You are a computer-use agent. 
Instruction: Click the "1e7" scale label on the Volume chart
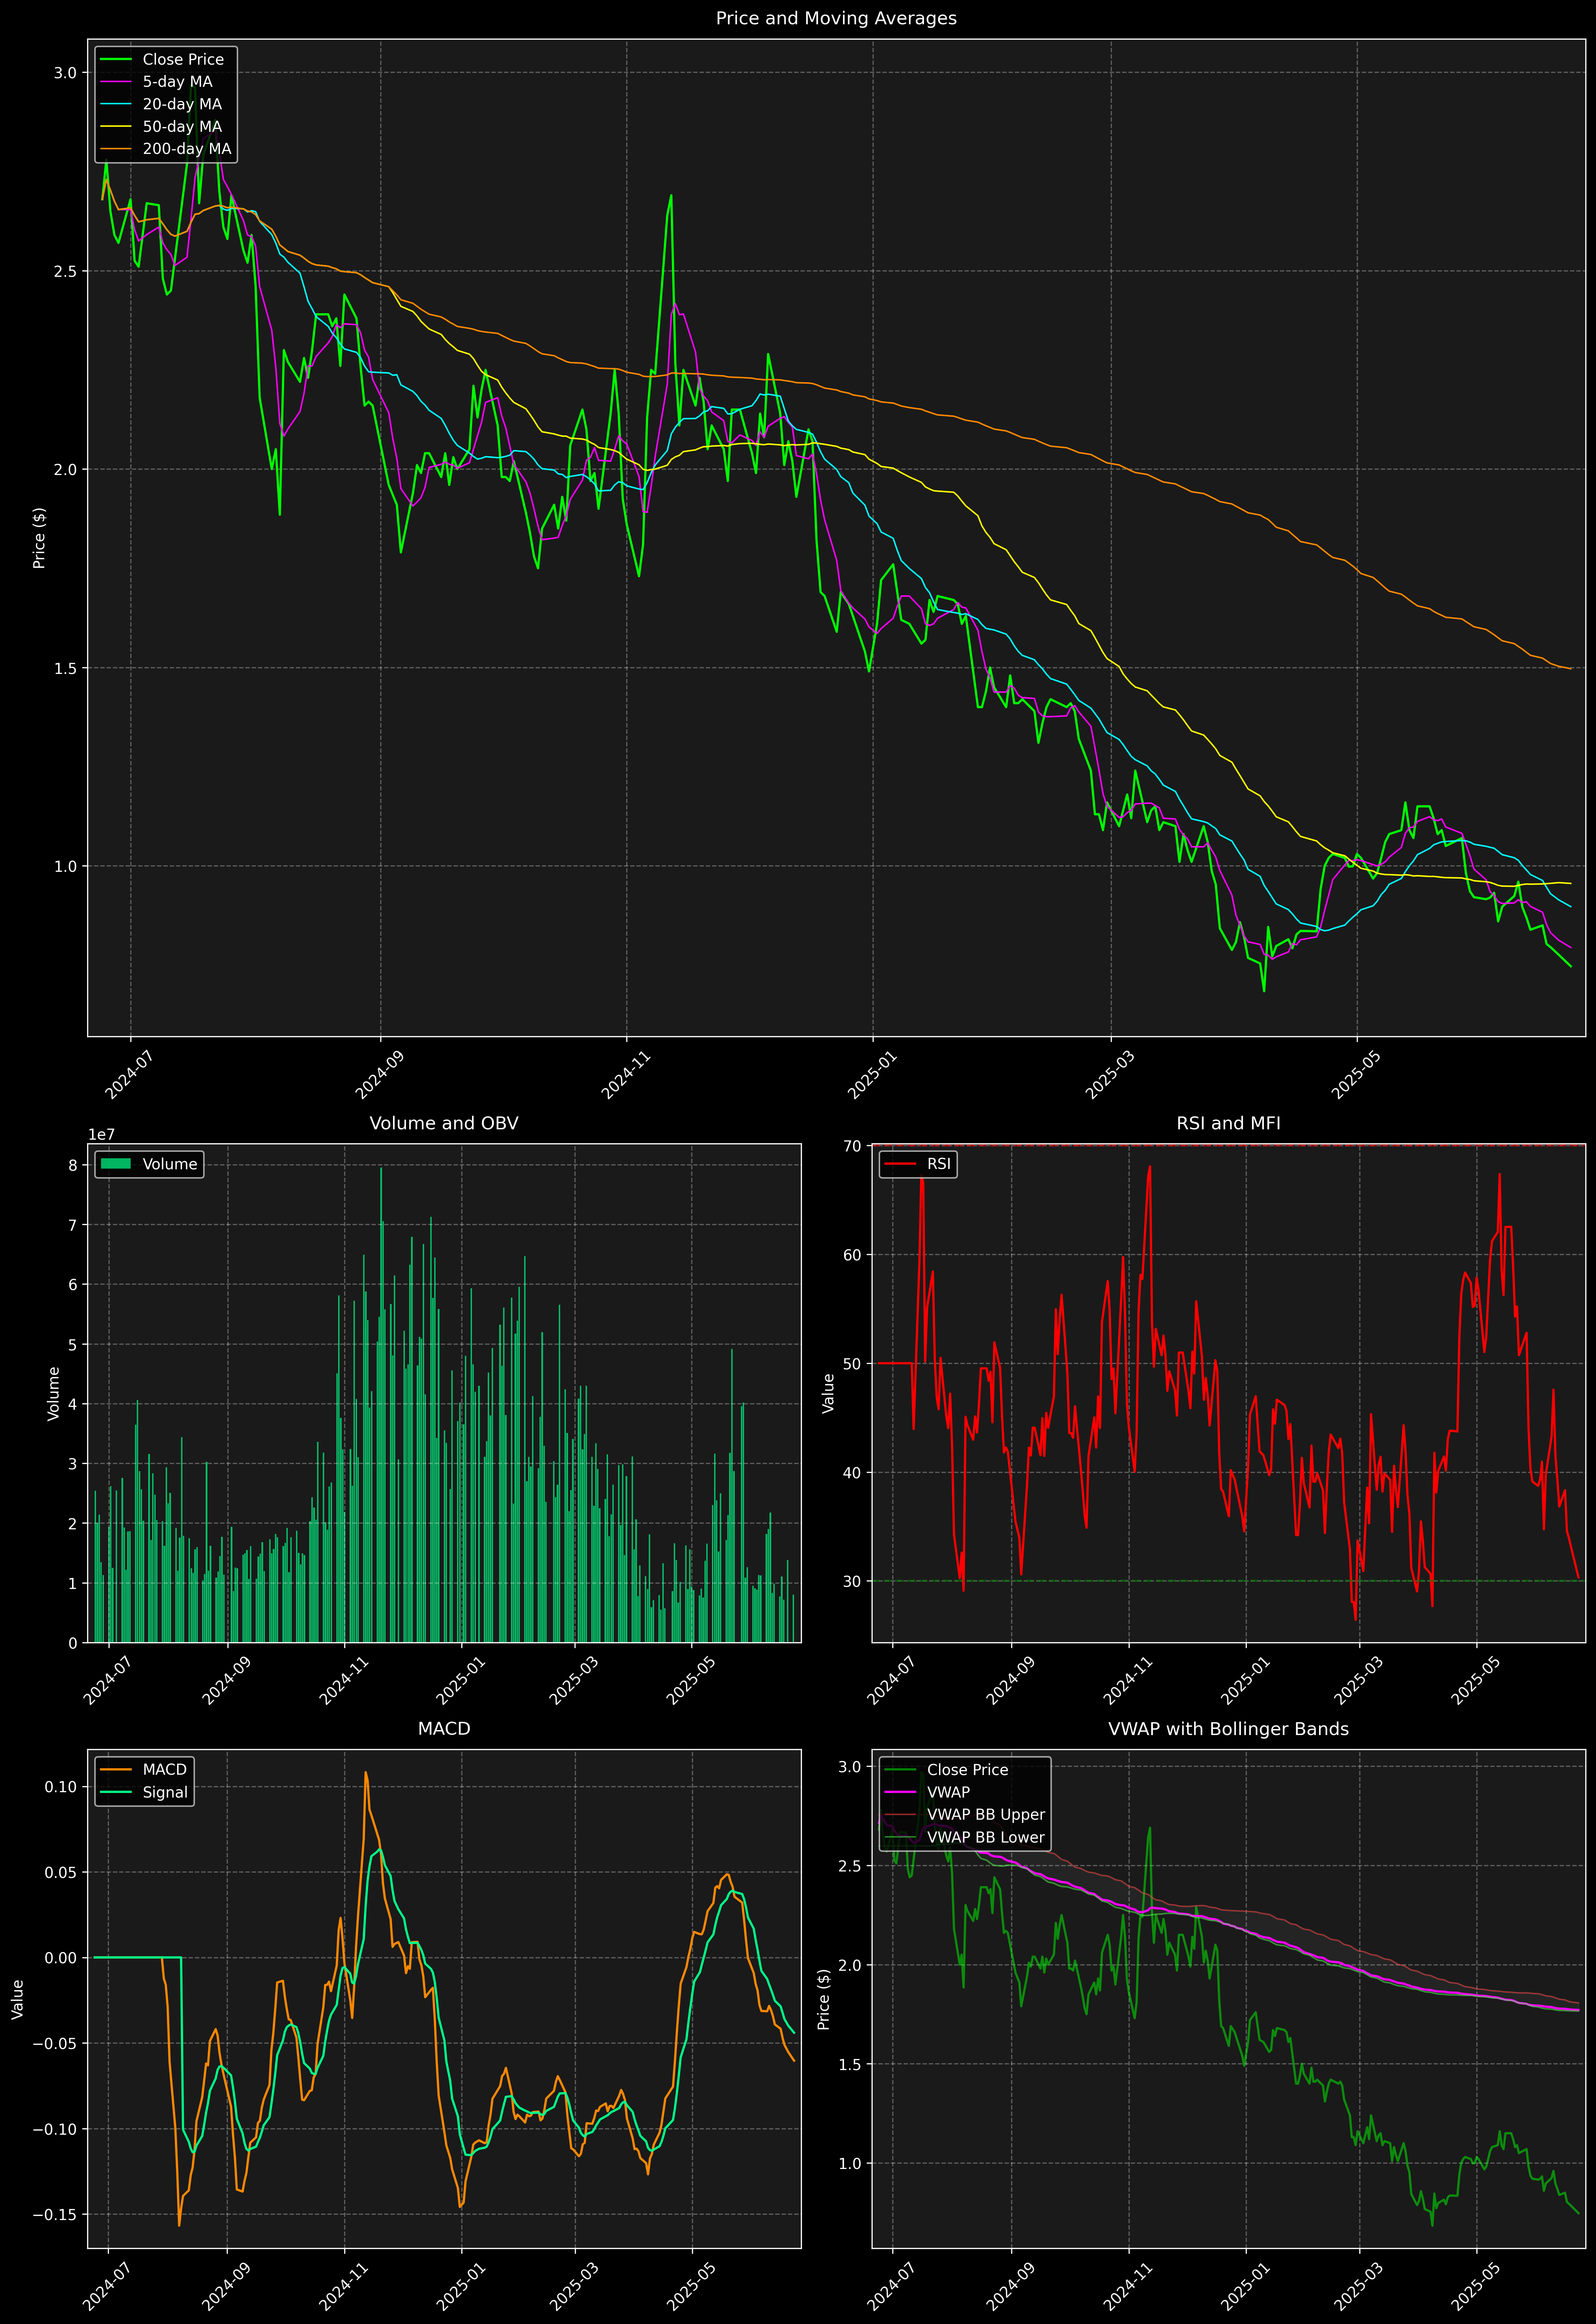[x=101, y=1134]
